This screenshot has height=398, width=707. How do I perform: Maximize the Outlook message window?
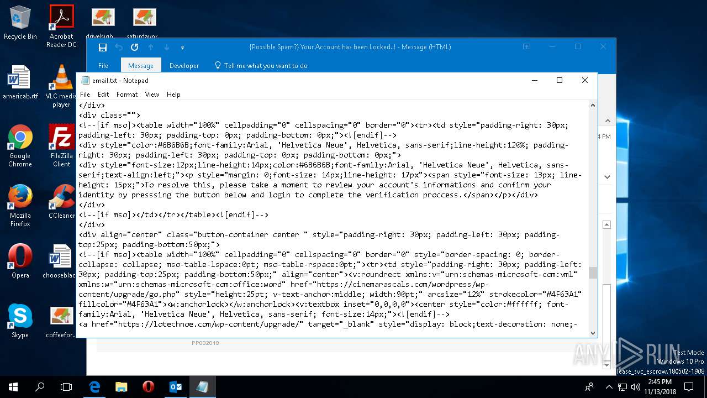578,47
